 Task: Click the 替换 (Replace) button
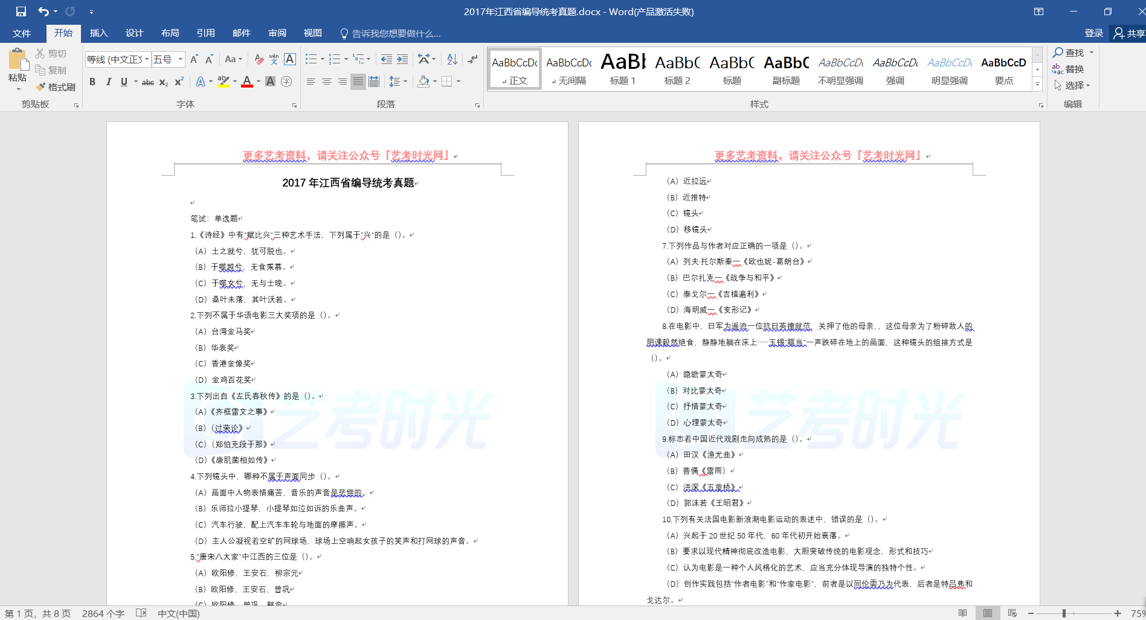1068,69
